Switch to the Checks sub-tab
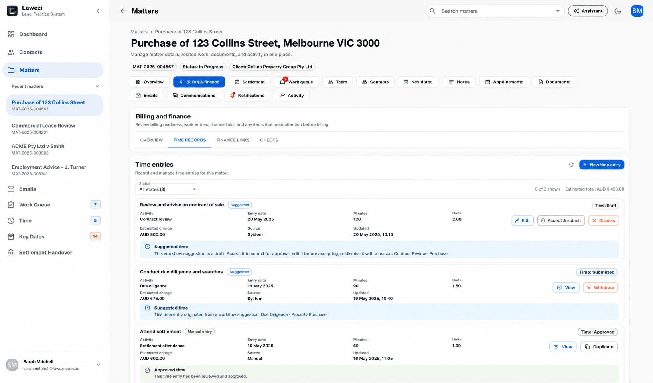 [x=269, y=140]
